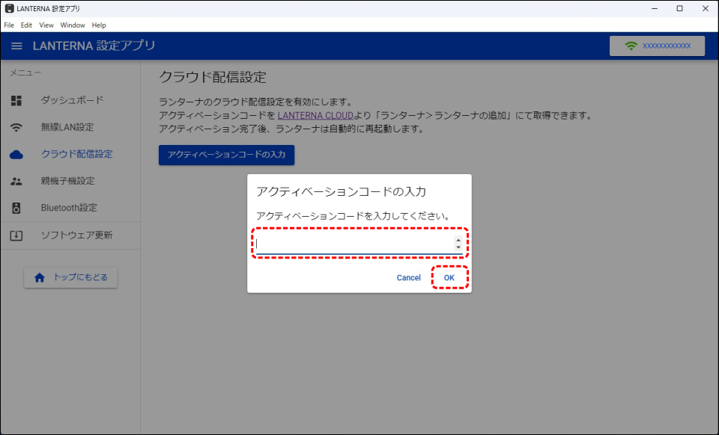Open the hamburger menu icon
The height and width of the screenshot is (435, 719).
tap(16, 46)
